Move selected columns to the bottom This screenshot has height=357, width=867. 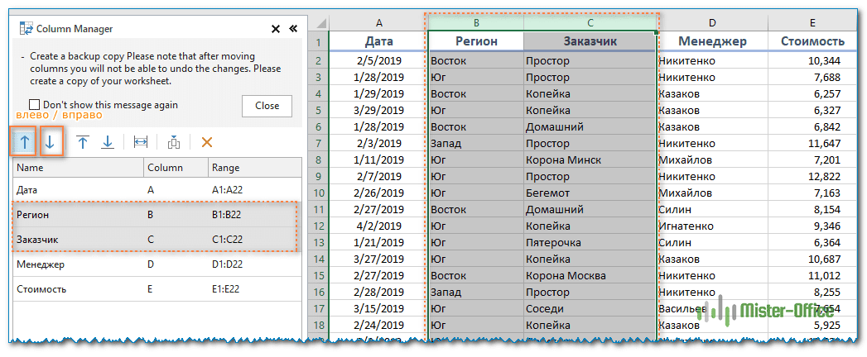point(108,142)
